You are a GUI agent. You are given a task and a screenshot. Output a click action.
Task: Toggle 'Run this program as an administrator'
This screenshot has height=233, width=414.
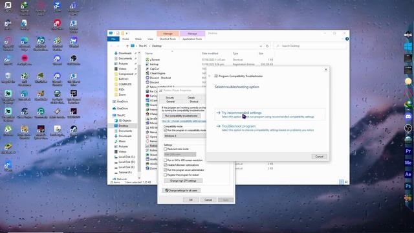pyautogui.click(x=166, y=170)
